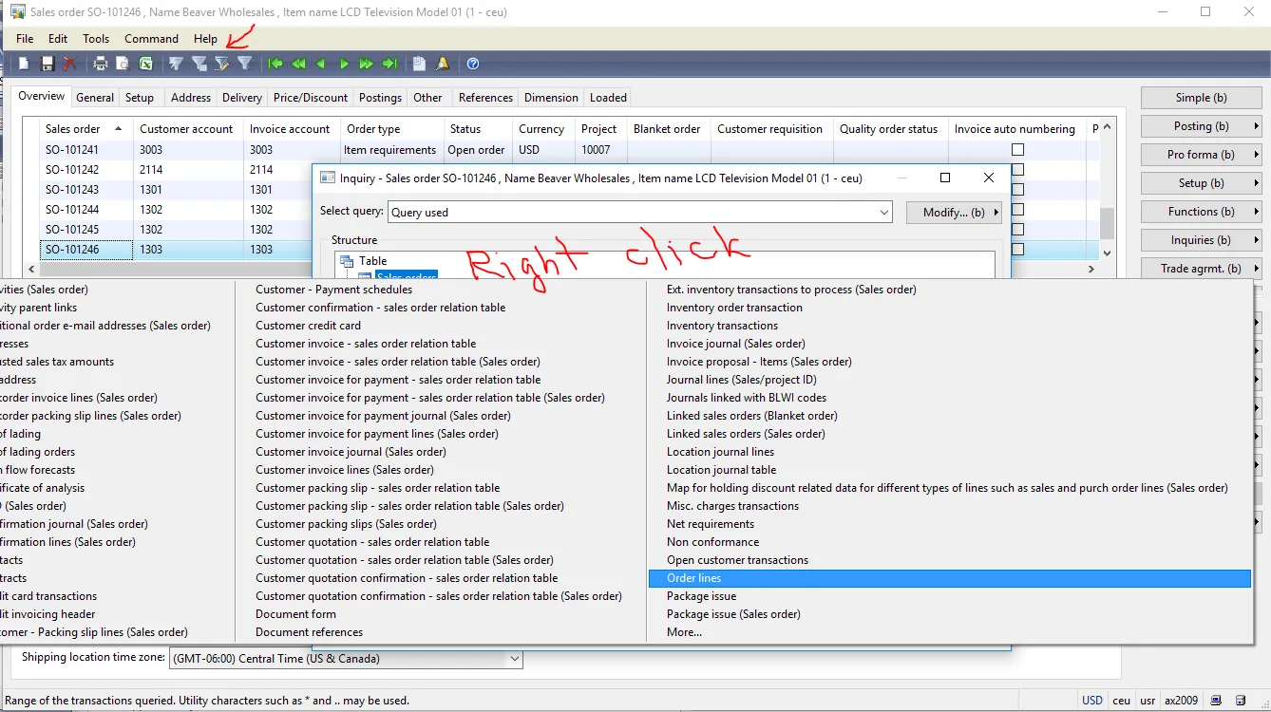Viewport: 1271px width, 712px height.
Task: Open the File menu
Action: pyautogui.click(x=25, y=39)
